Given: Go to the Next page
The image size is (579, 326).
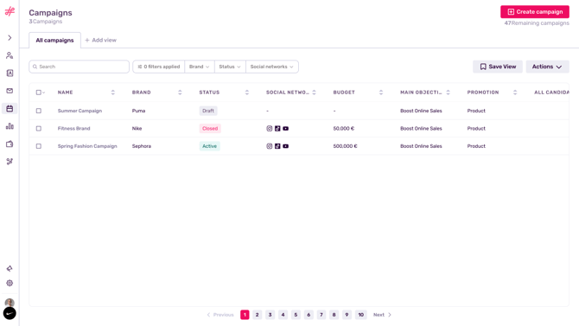Looking at the screenshot, I should (x=382, y=315).
